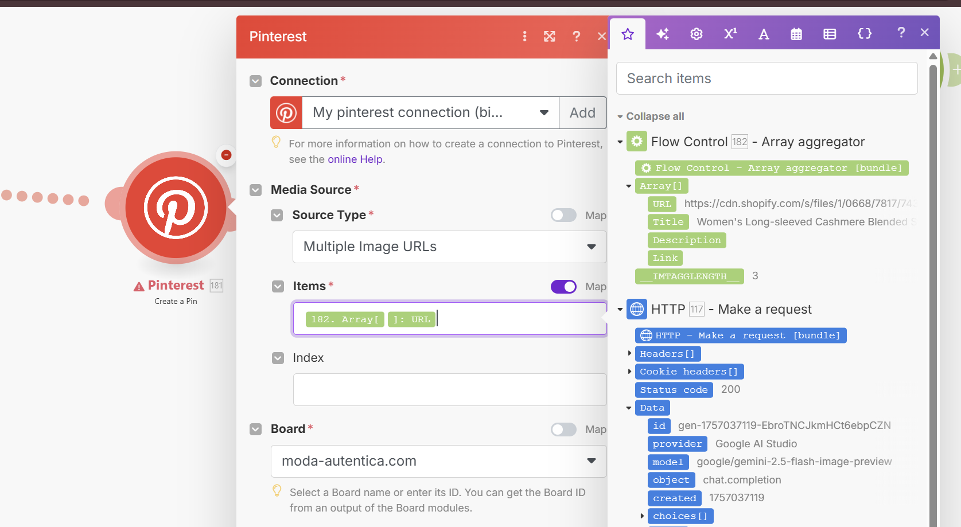Collapse the Flow Control Array aggregator section

click(620, 142)
